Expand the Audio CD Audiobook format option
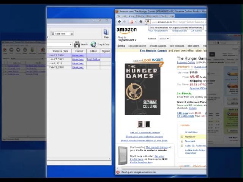The height and width of the screenshot is (182, 243). click(182, 146)
